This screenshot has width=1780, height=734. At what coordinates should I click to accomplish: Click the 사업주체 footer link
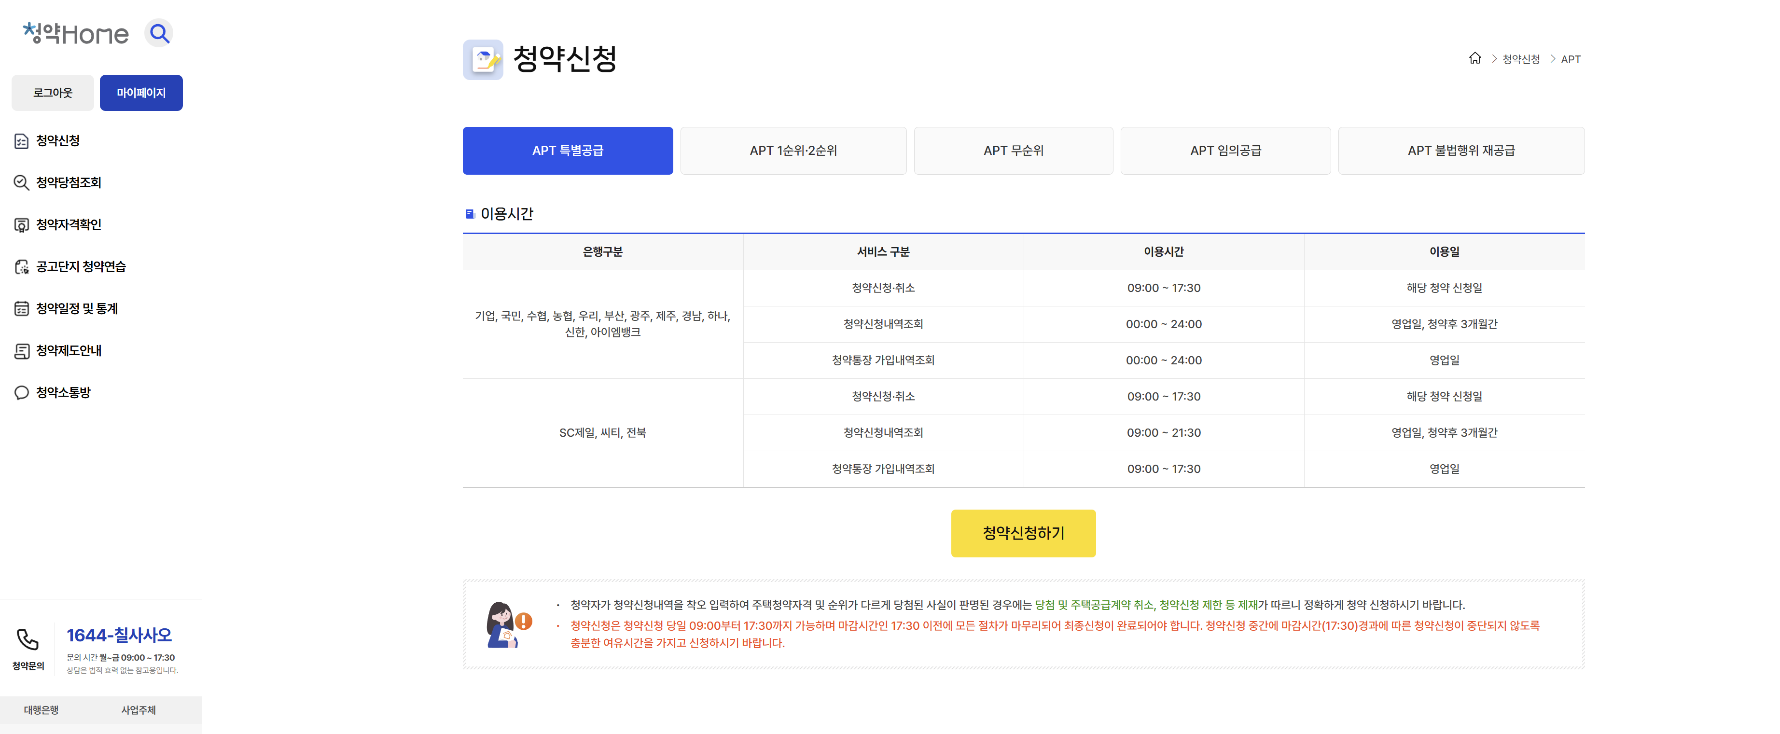tap(138, 710)
